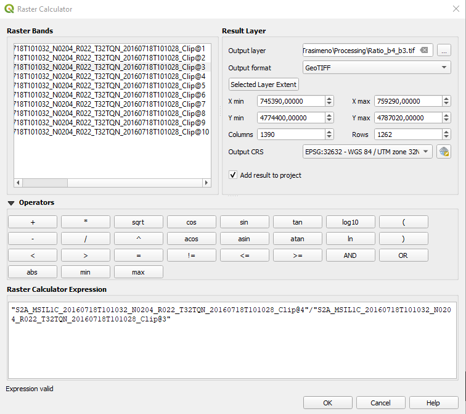This screenshot has width=466, height=414.
Task: Insert the plus operator
Action: pos(33,222)
